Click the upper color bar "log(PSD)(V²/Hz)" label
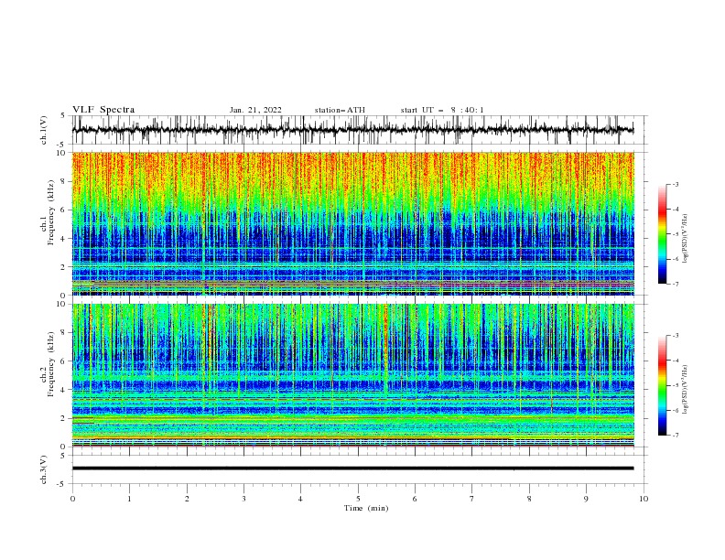Screen dimensions: 725x560 click(x=686, y=239)
